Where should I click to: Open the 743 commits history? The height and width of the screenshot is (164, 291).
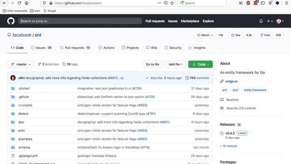tap(197, 78)
